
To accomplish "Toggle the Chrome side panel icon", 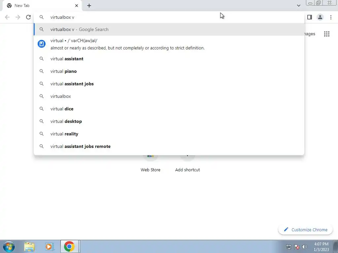I will coord(310,17).
